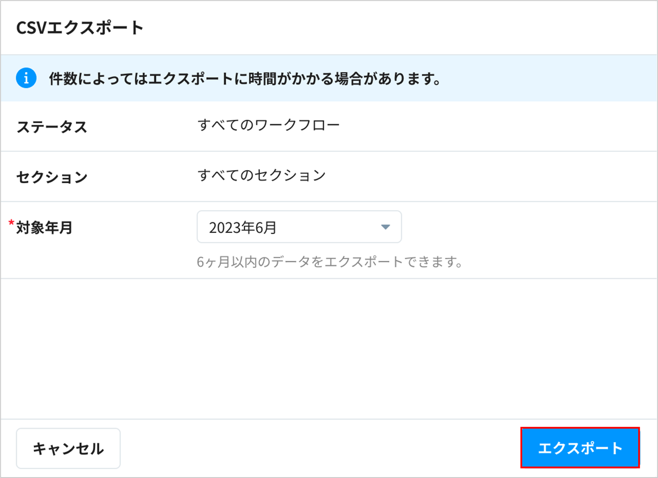This screenshot has height=478, width=658.
Task: Click the export time warning message text
Action: click(x=245, y=79)
